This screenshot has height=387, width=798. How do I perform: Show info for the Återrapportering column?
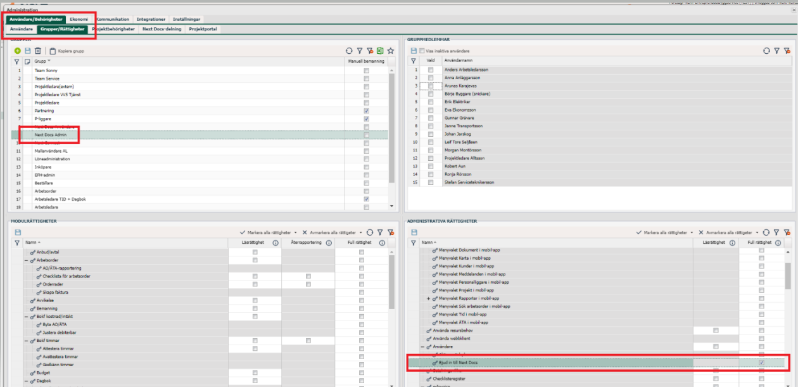(x=329, y=242)
